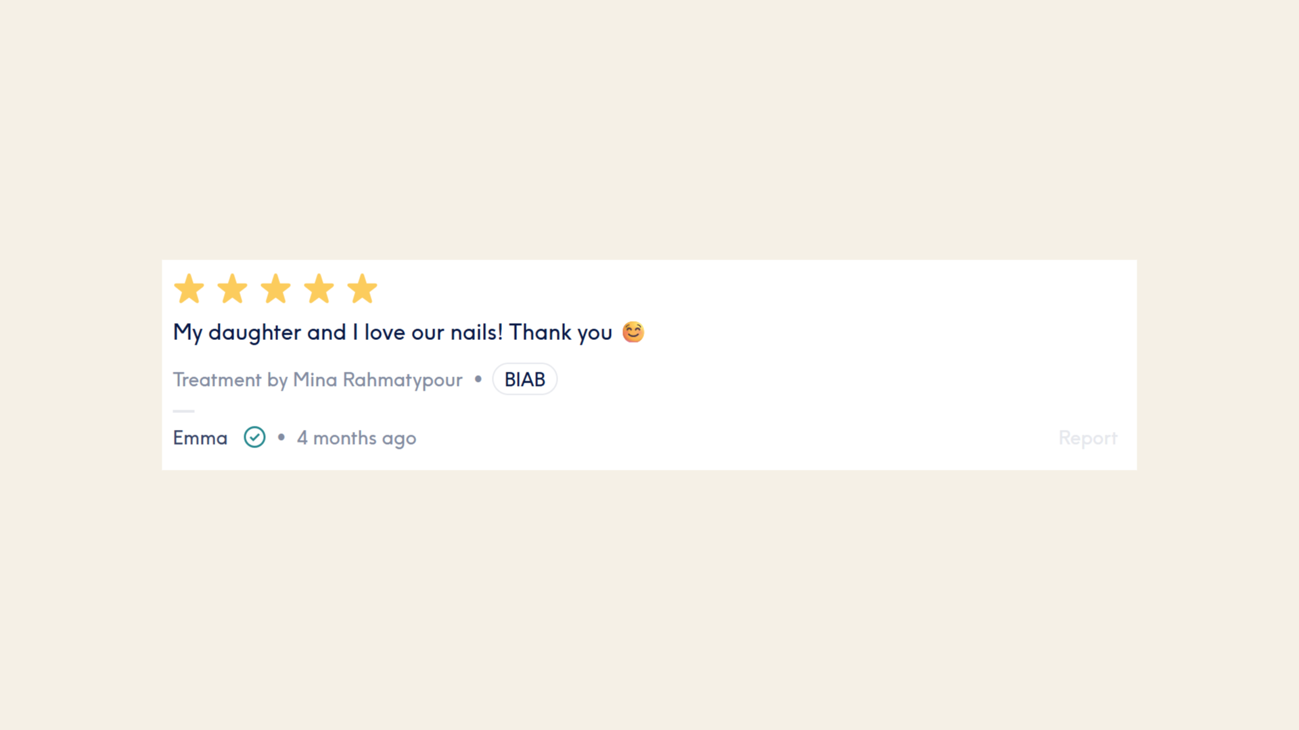Click the second rating star

click(x=232, y=289)
